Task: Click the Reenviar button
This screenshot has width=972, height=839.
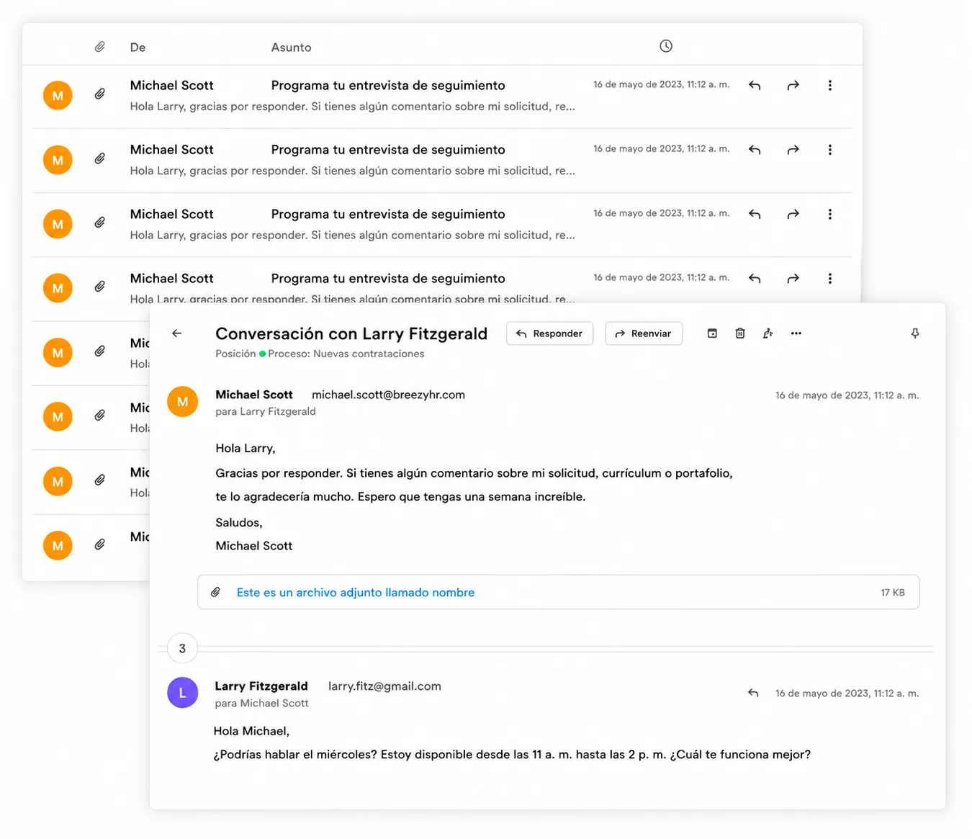Action: point(644,333)
